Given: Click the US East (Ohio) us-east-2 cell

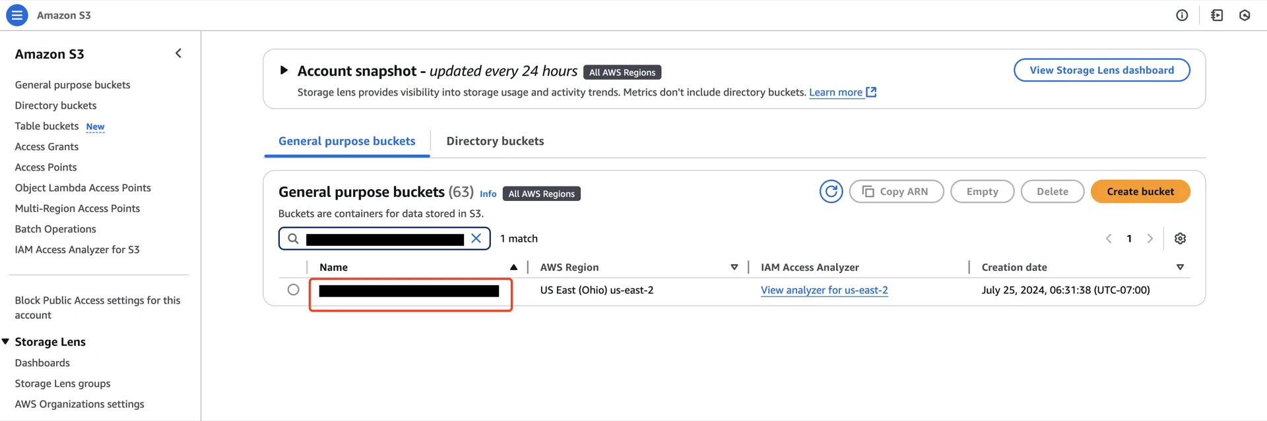Looking at the screenshot, I should point(597,290).
